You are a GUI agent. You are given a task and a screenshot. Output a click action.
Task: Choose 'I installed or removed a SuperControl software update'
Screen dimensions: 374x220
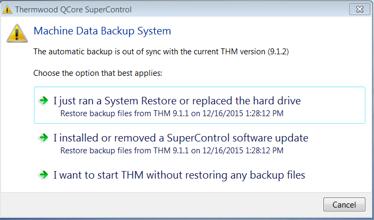tap(181, 138)
